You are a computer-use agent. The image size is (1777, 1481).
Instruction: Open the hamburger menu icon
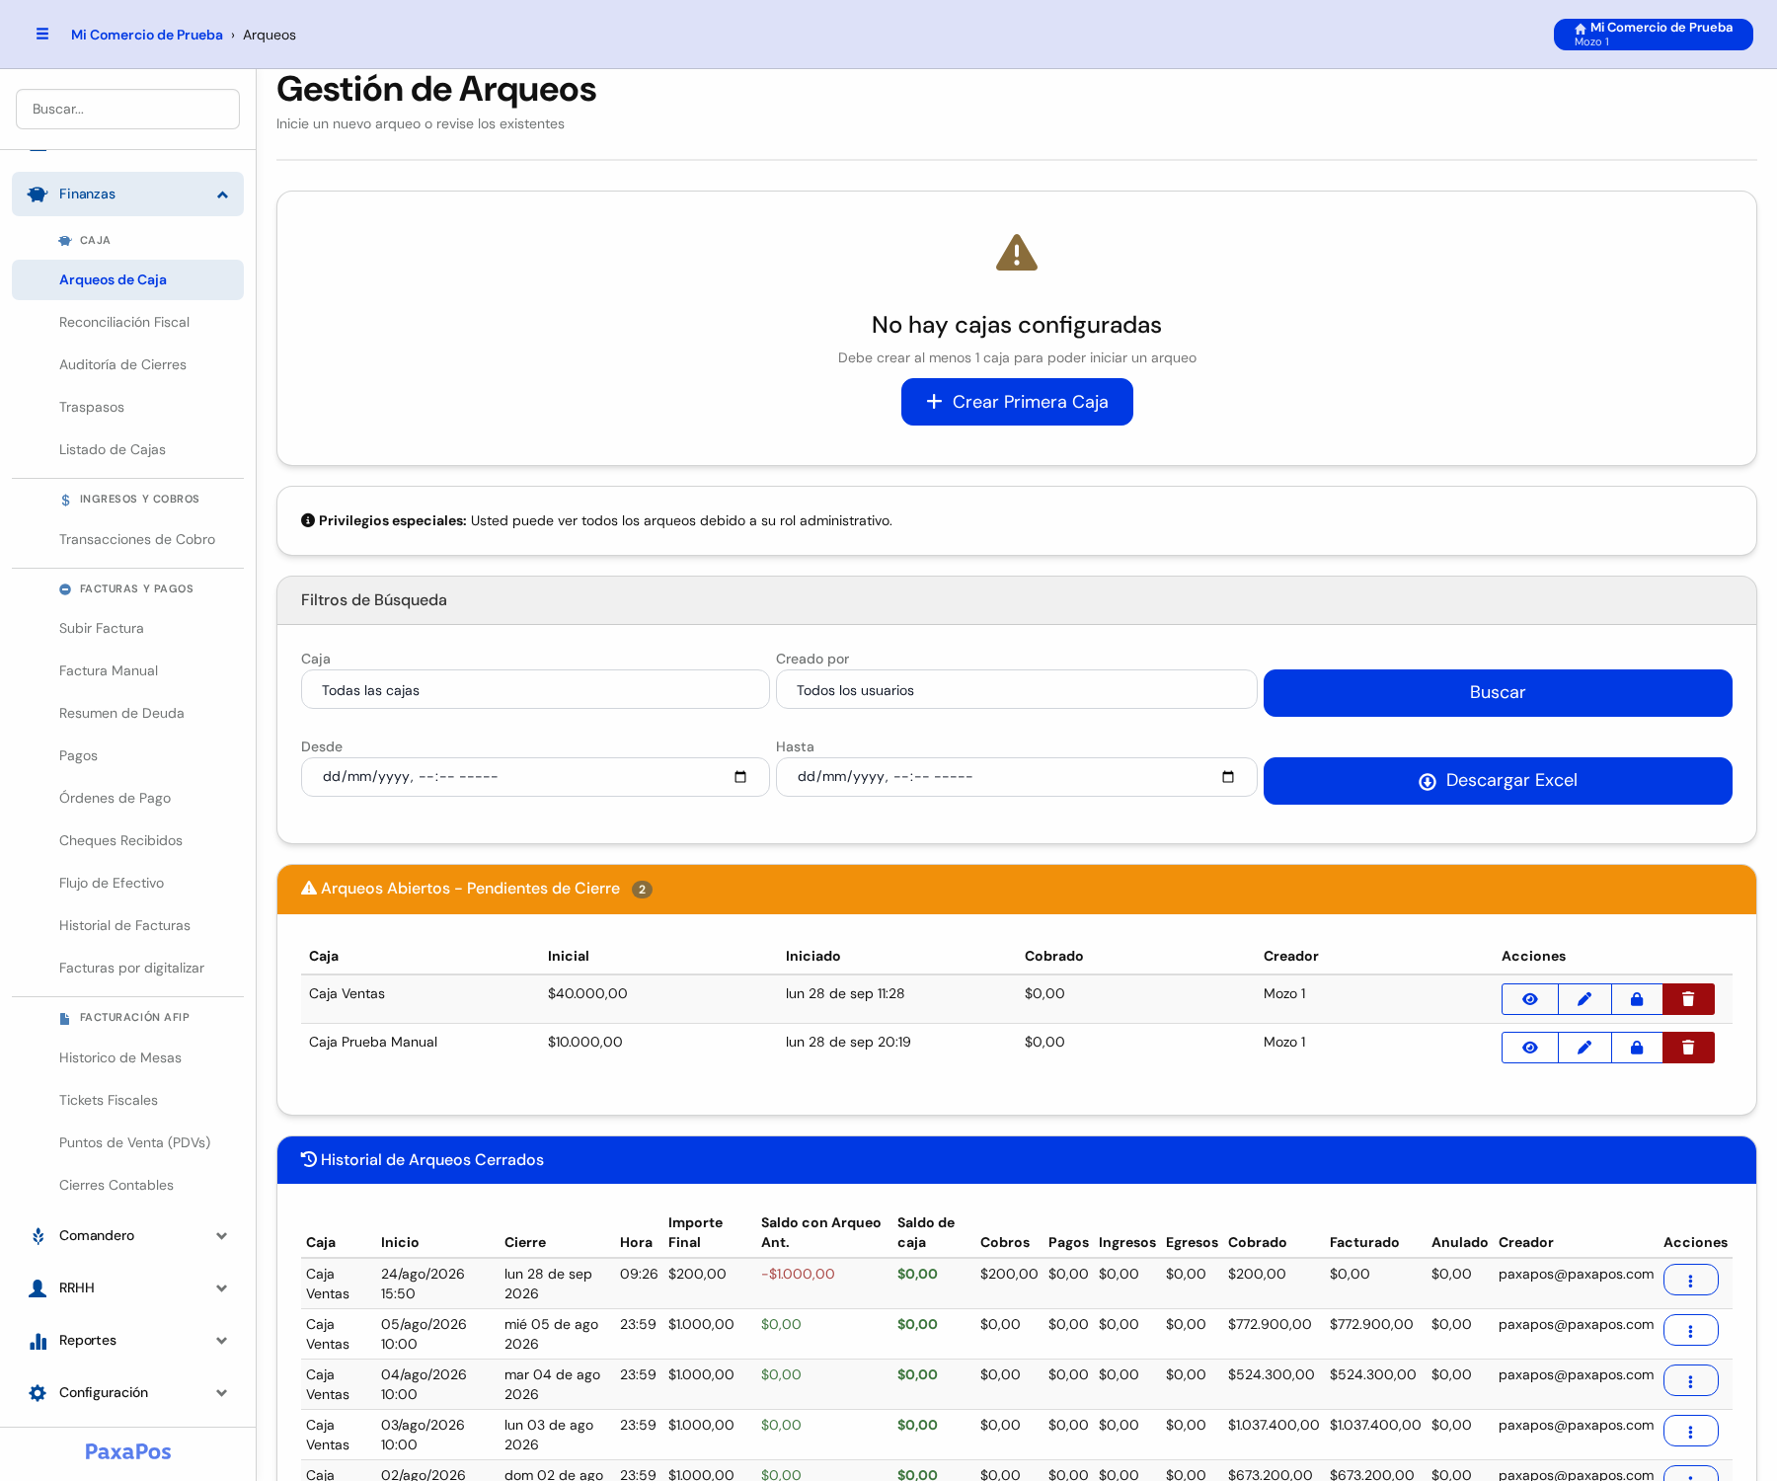[42, 34]
